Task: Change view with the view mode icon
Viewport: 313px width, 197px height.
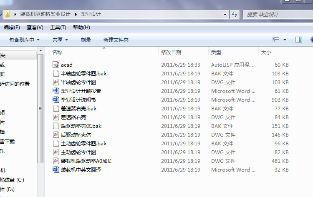Action: 276,40
